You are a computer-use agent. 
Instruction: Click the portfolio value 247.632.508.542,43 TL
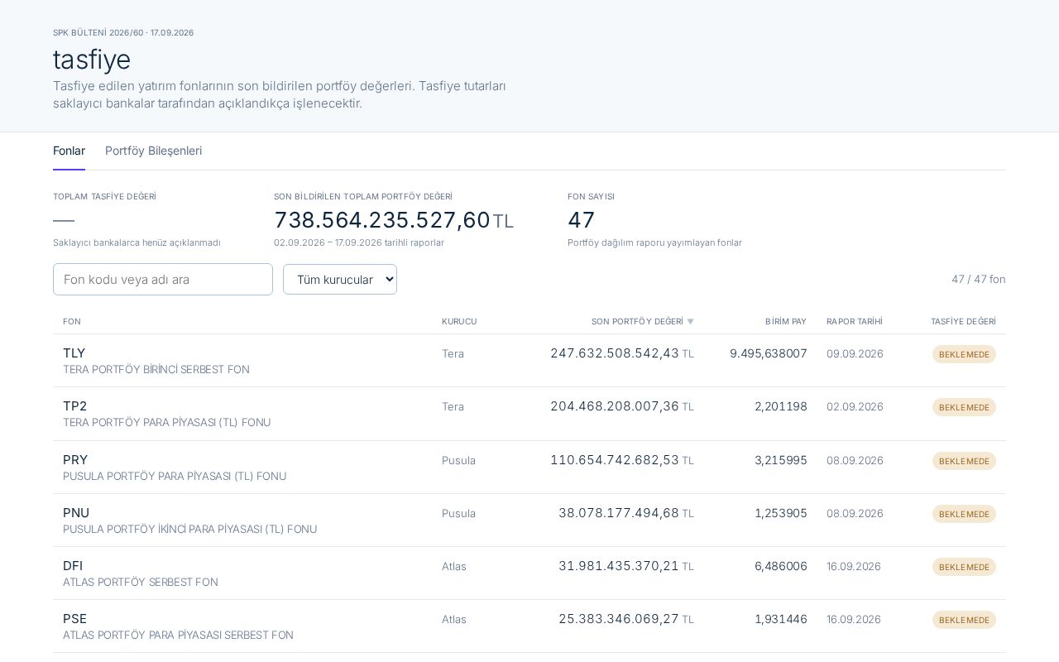pyautogui.click(x=622, y=353)
